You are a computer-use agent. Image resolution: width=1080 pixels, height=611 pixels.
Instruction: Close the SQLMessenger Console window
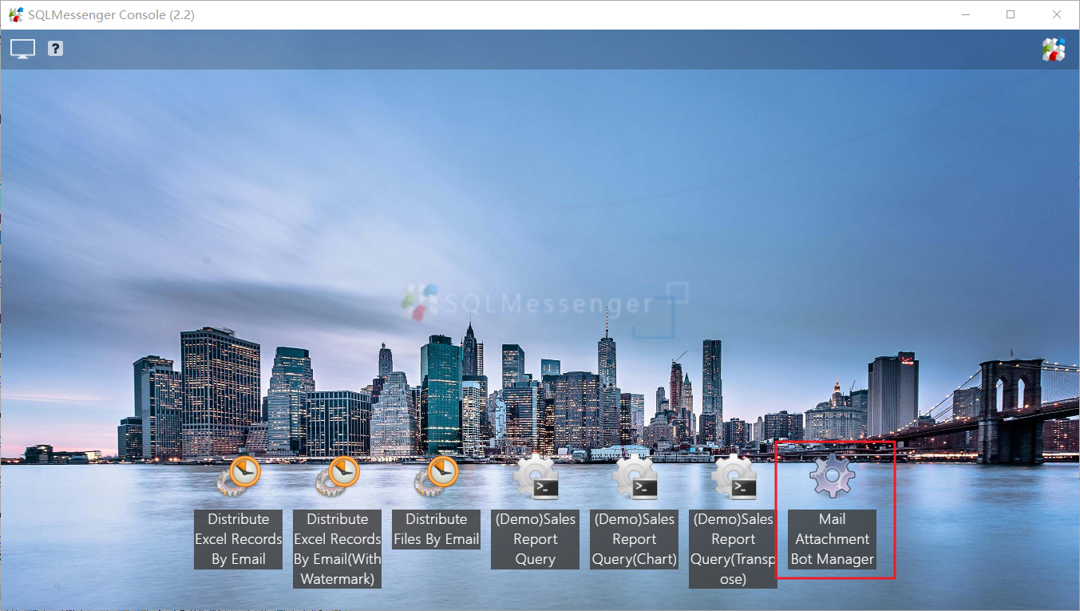coord(1057,14)
